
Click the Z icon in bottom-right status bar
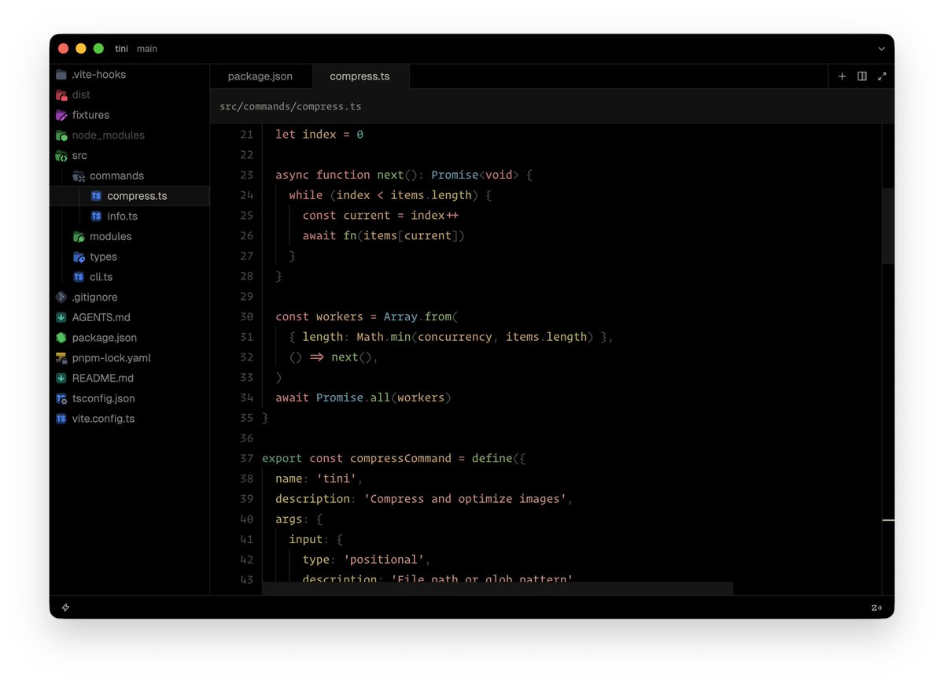pos(877,608)
